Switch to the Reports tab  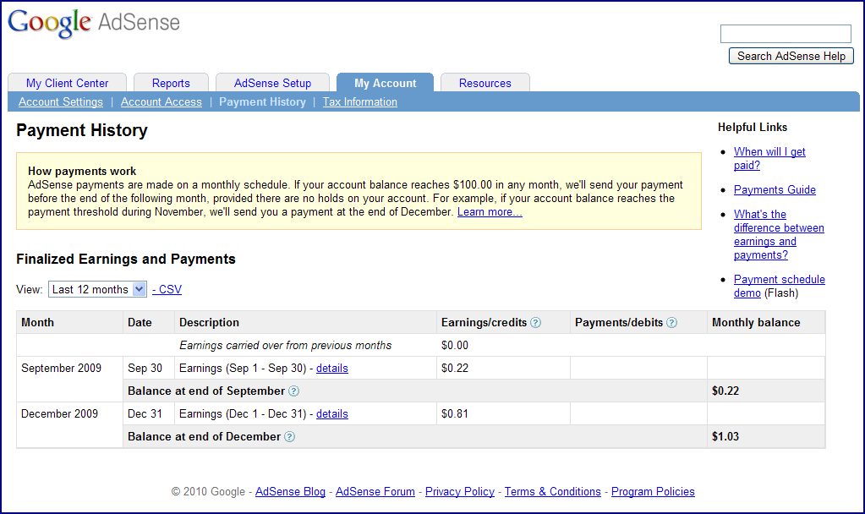(171, 83)
